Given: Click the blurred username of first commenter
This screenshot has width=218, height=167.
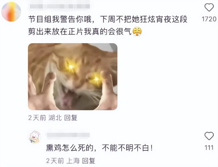Looking at the screenshot, I should click(60, 7).
